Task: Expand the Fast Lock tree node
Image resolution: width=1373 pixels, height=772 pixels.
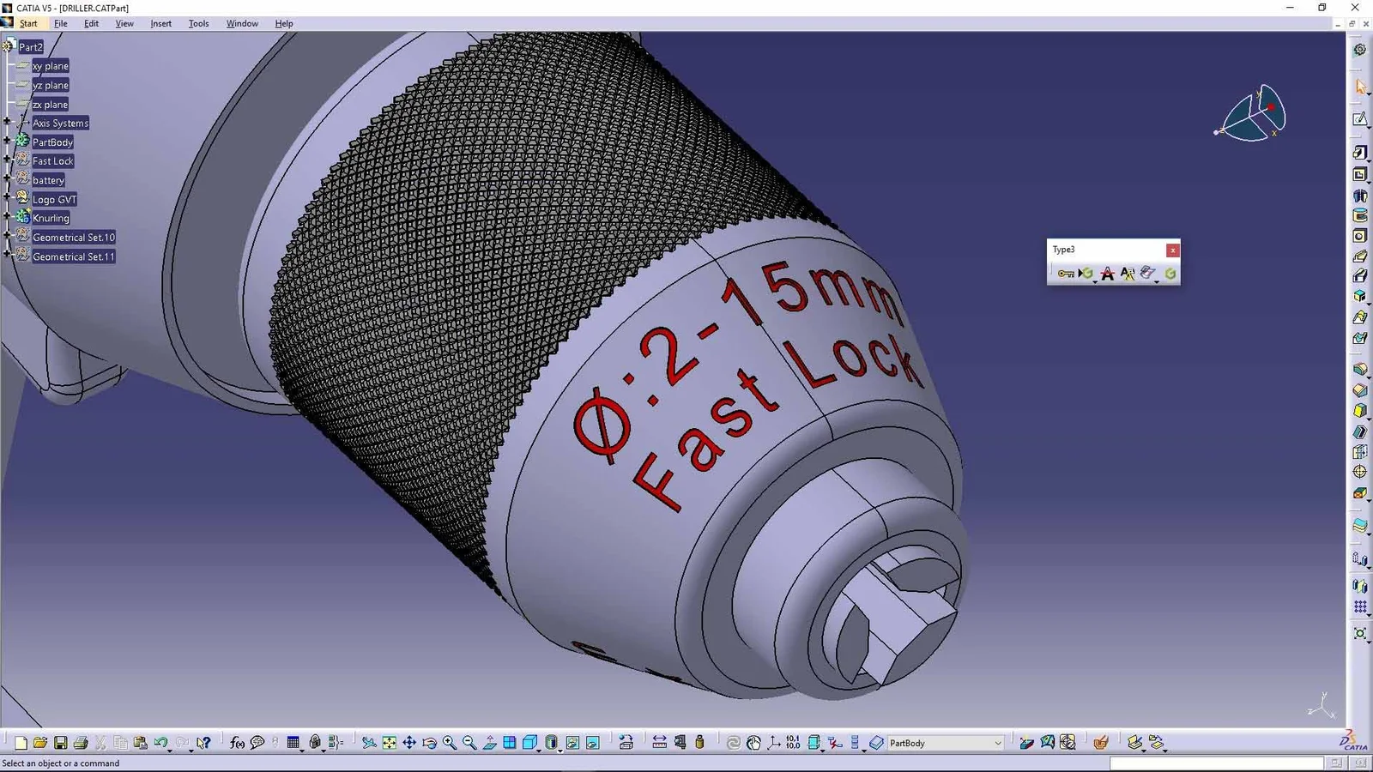Action: point(8,160)
